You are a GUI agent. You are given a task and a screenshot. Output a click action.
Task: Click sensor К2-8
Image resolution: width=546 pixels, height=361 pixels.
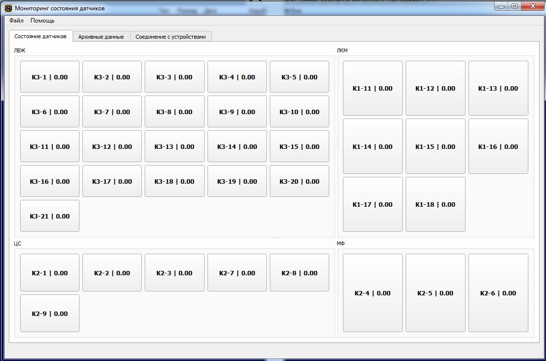tap(299, 273)
